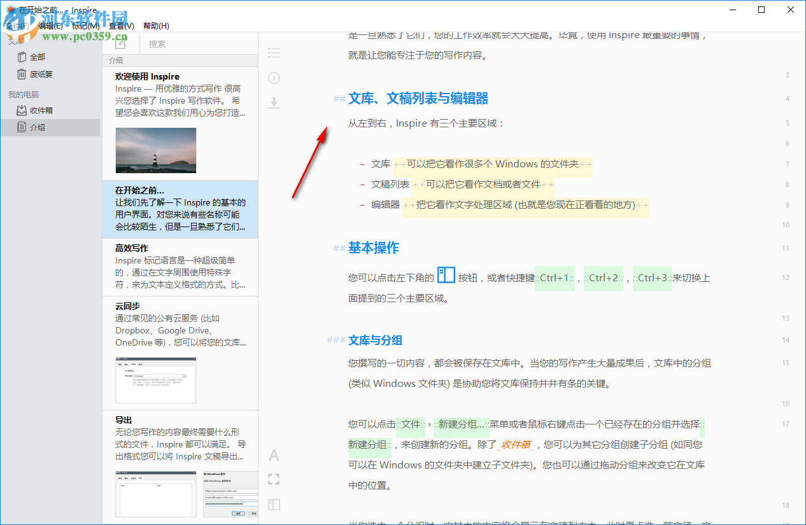Click heading 文库、文稿列表与编辑器
The image size is (806, 525).
[418, 99]
